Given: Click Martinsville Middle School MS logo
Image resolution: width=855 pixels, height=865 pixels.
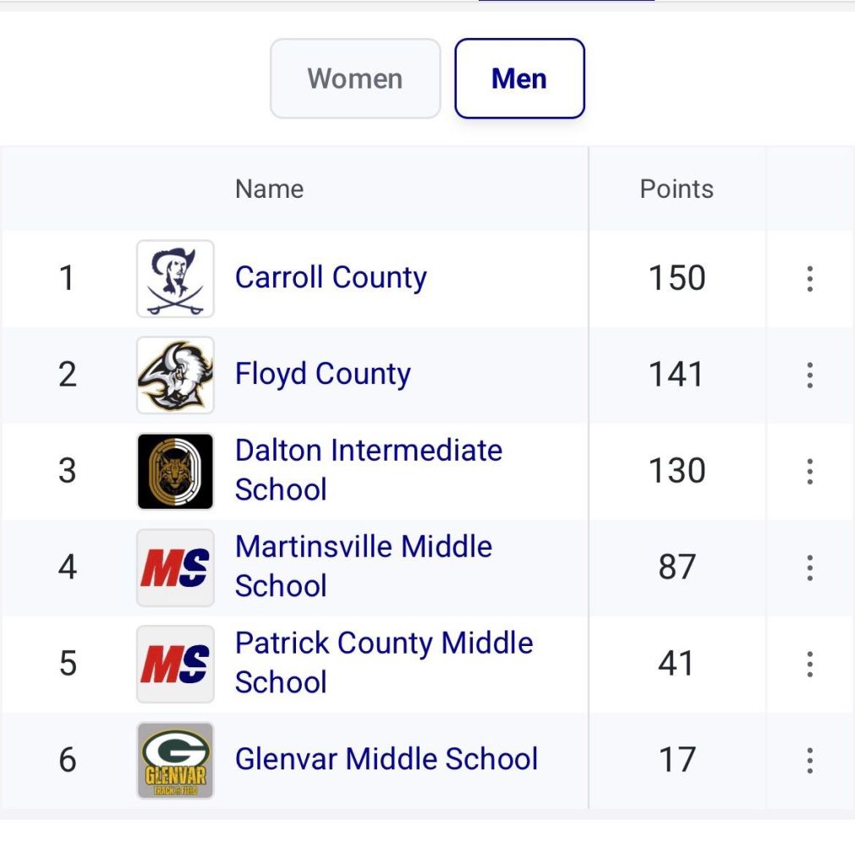Looking at the screenshot, I should pos(175,567).
